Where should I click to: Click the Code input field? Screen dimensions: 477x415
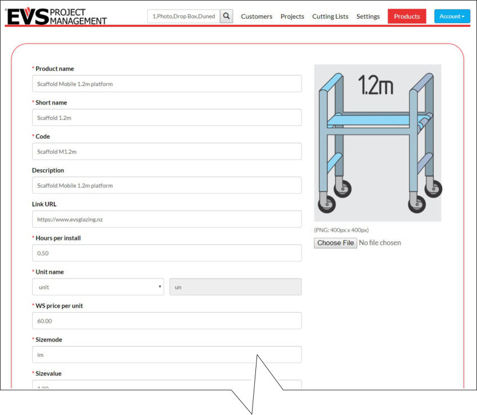166,151
